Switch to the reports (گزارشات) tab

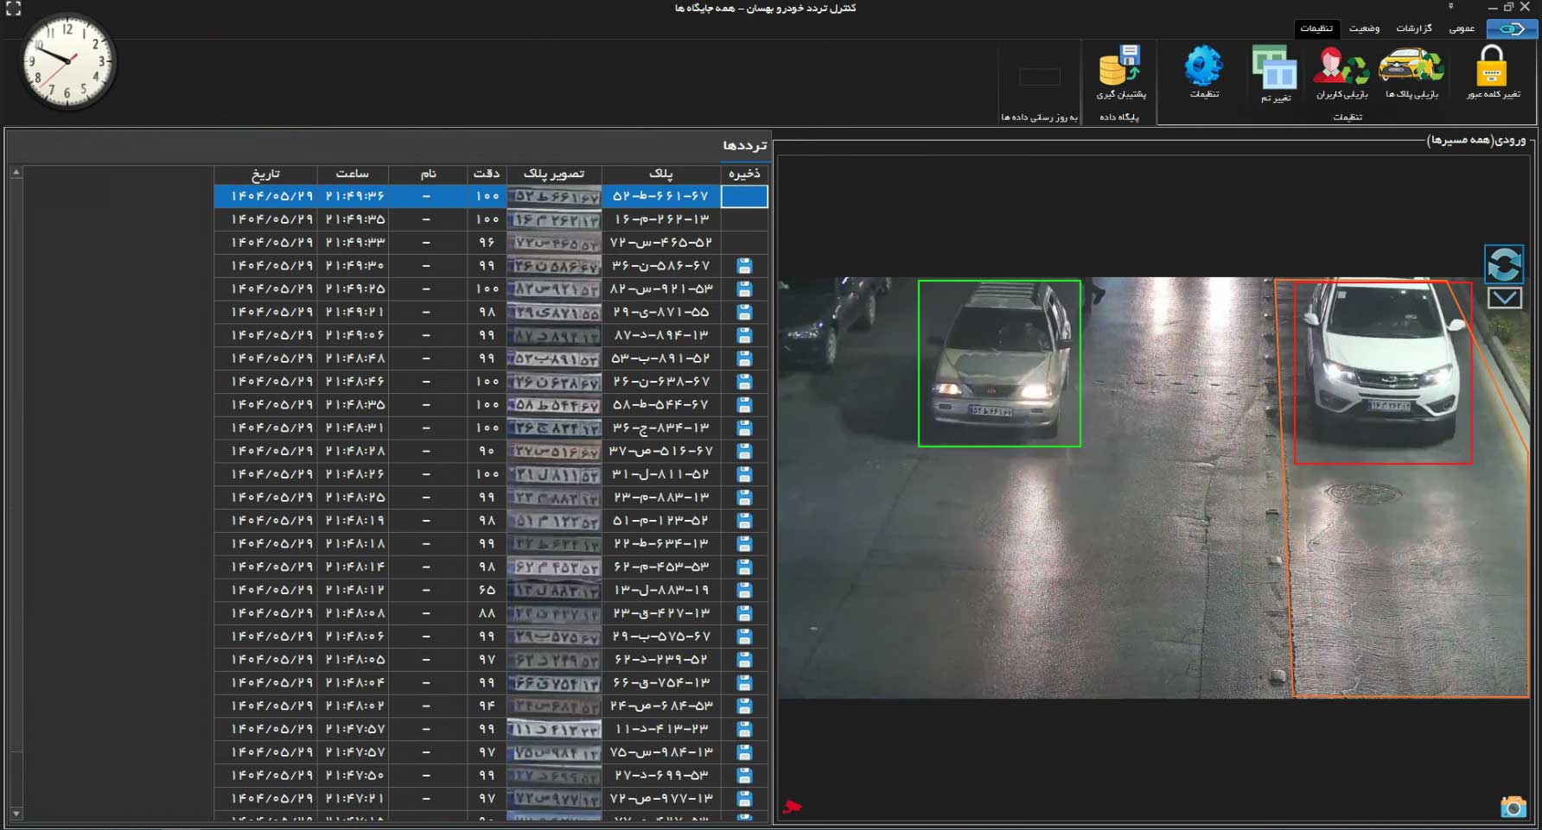[x=1414, y=29]
